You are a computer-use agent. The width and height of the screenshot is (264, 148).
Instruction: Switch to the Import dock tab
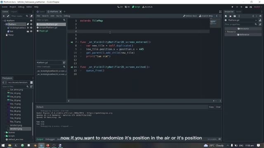click(x=14, y=12)
